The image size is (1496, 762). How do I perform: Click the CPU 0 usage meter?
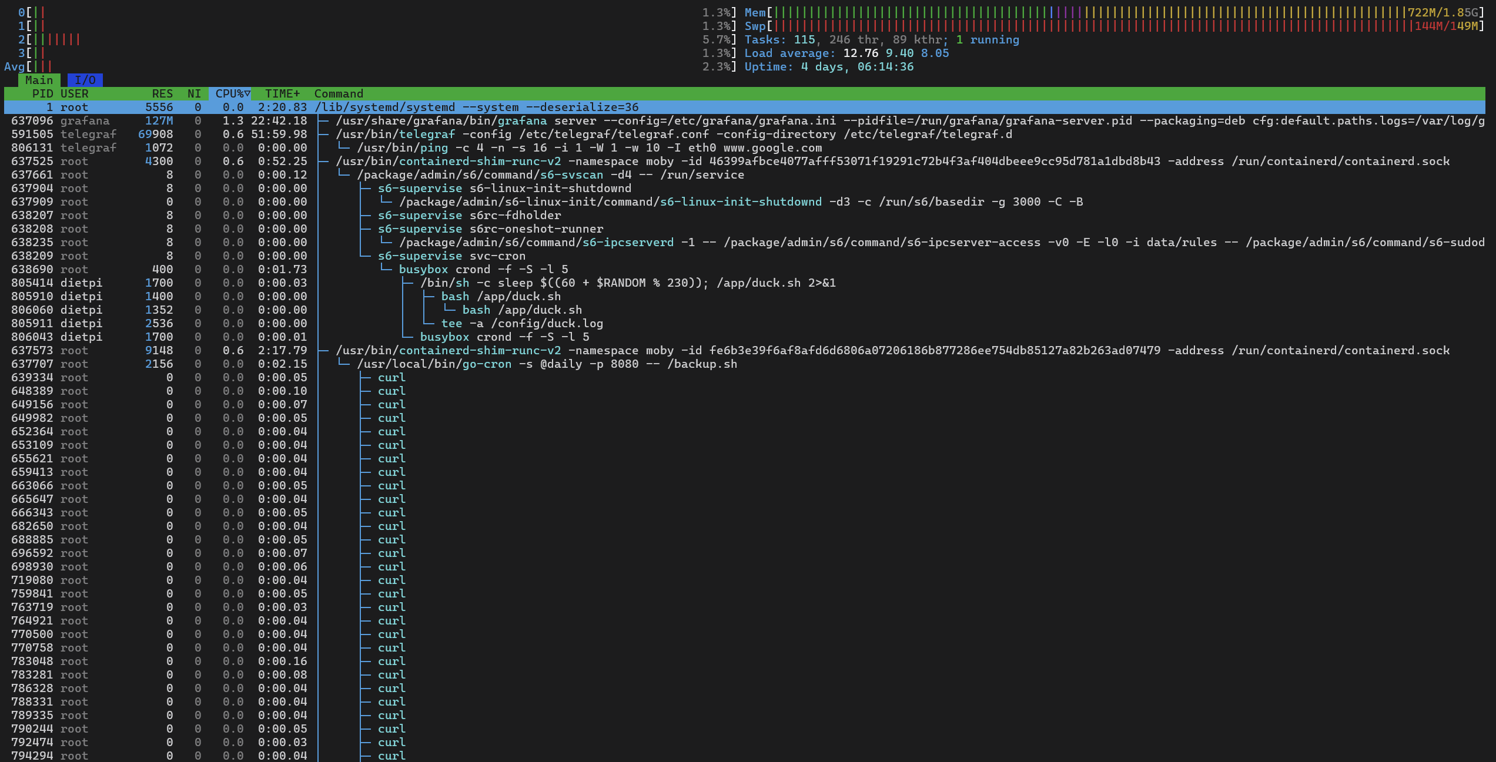point(377,12)
